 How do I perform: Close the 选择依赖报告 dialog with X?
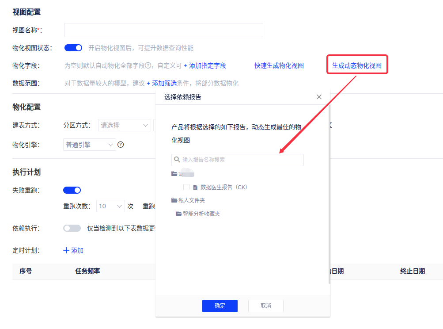click(x=319, y=97)
